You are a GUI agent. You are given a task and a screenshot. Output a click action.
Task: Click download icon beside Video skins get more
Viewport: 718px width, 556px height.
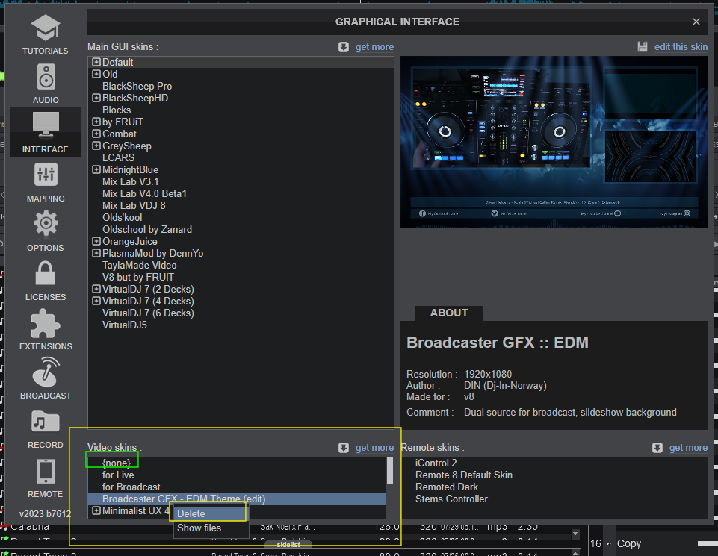pyautogui.click(x=344, y=448)
